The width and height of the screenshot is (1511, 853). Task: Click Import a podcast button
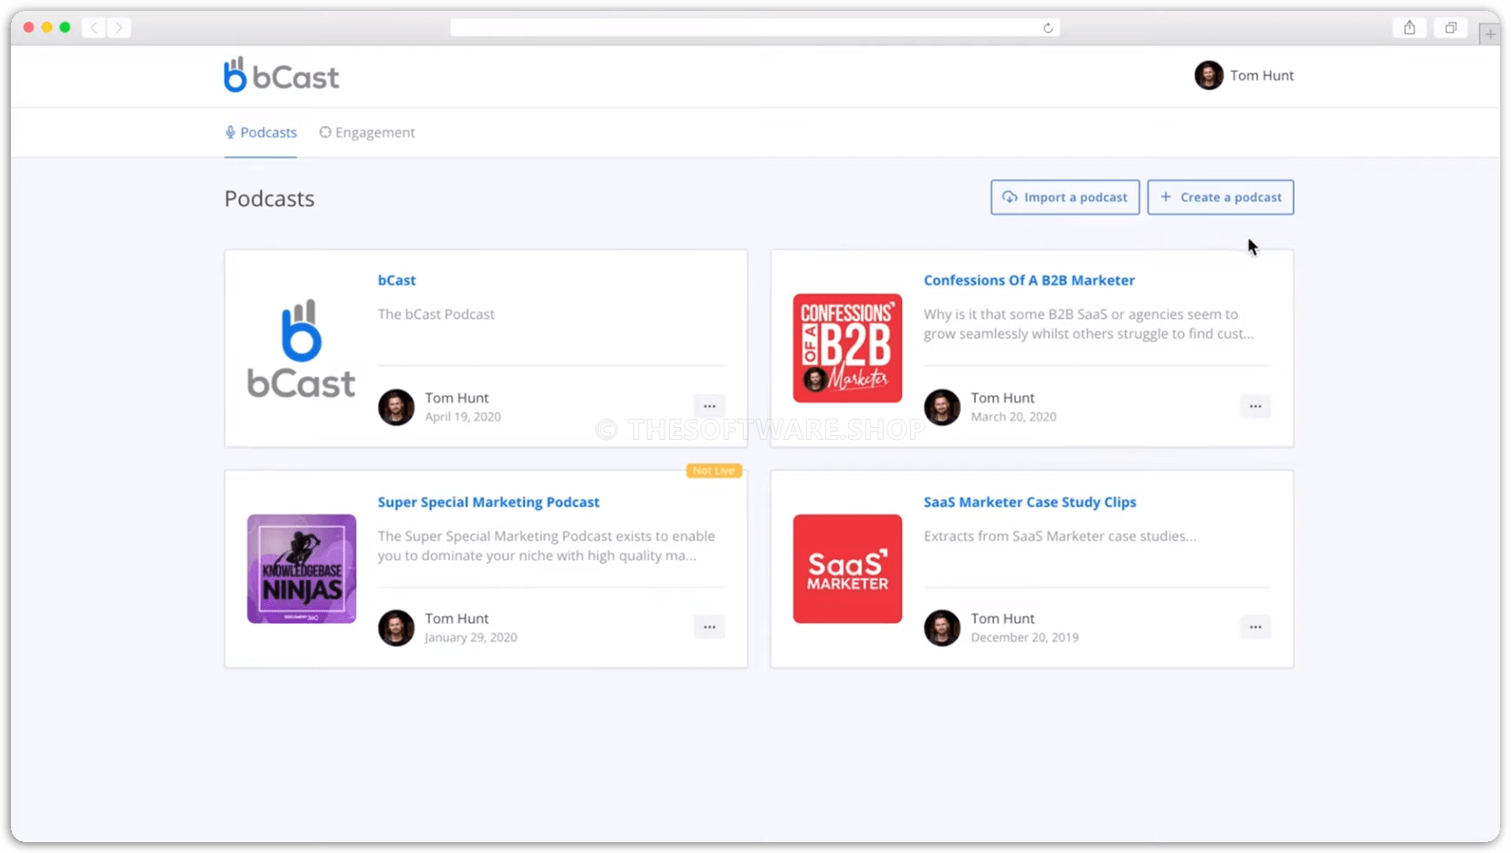(x=1065, y=197)
